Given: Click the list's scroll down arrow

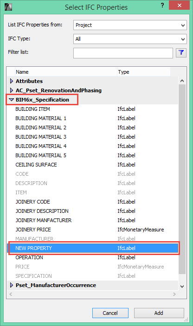Looking at the screenshot, I should tap(182, 287).
